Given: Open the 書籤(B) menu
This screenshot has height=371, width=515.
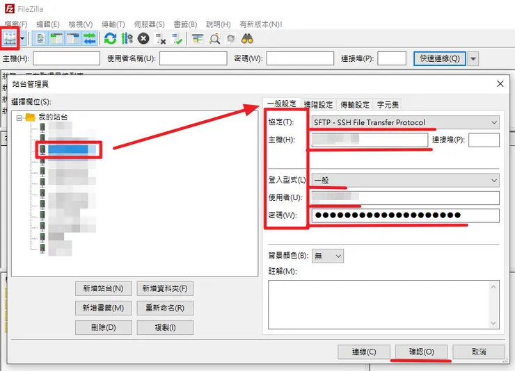Looking at the screenshot, I should pyautogui.click(x=185, y=24).
